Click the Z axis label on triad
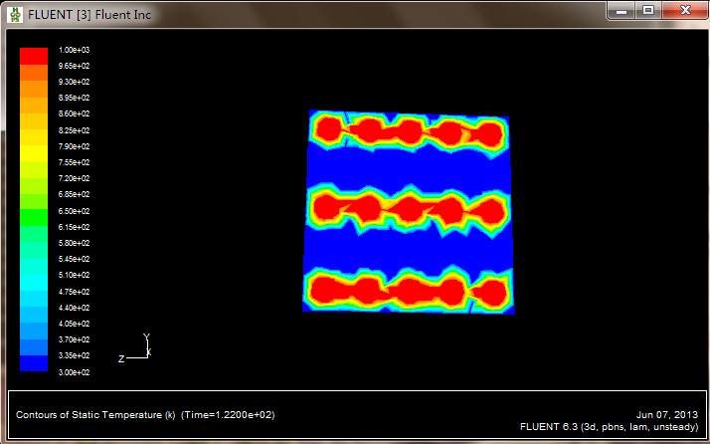Screen dimensions: 710x444 [121, 358]
